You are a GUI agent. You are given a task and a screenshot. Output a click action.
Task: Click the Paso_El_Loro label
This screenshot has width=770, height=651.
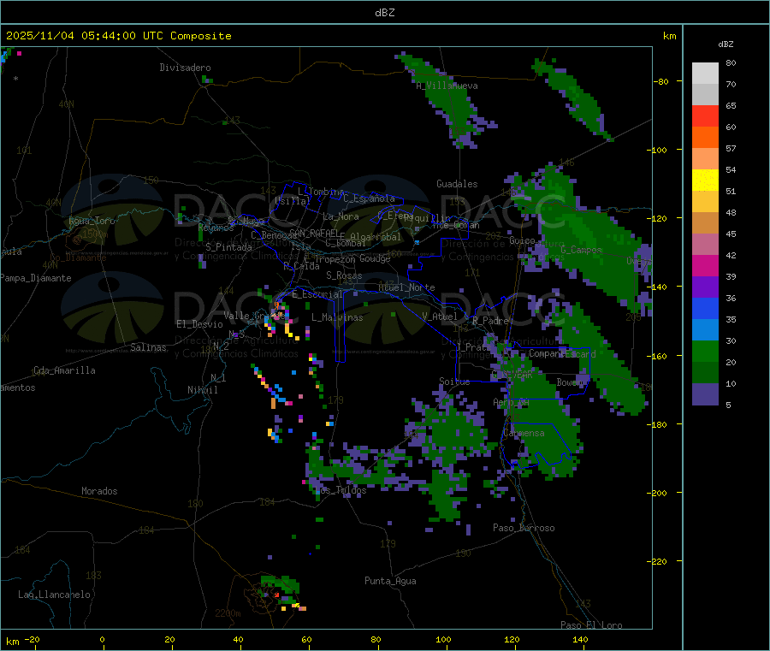click(591, 625)
